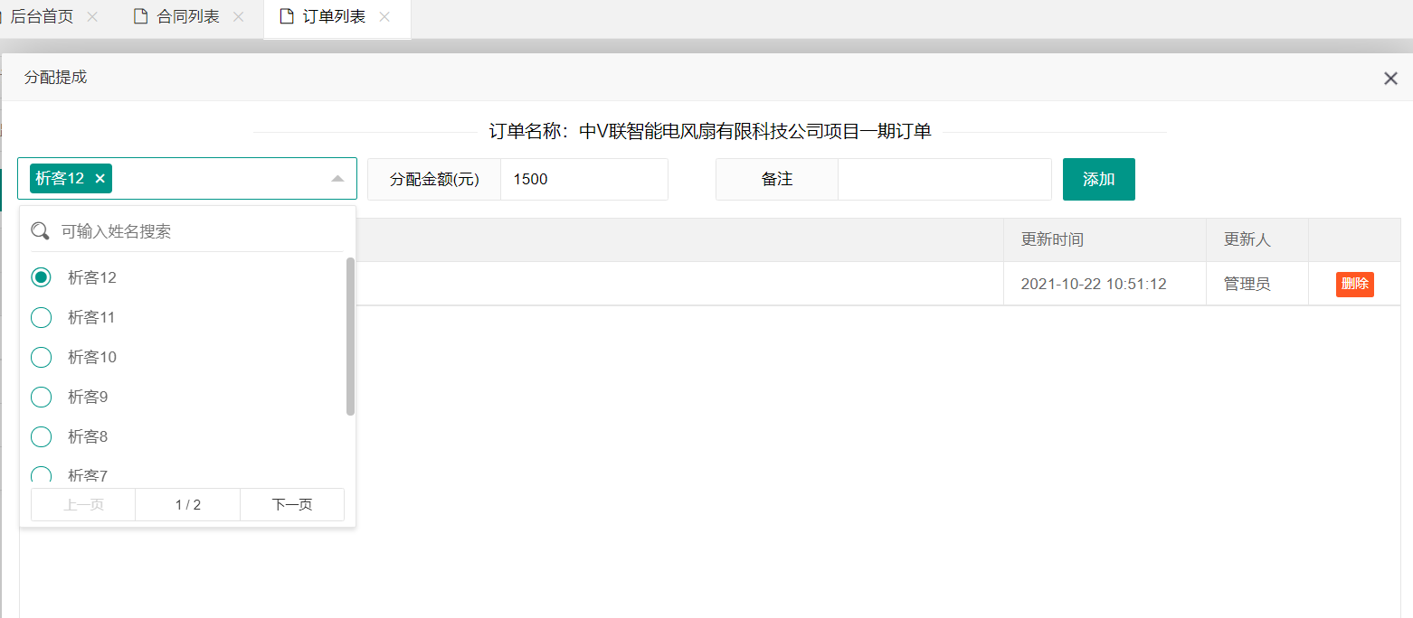Pick the 析客8 radio option

tap(42, 436)
